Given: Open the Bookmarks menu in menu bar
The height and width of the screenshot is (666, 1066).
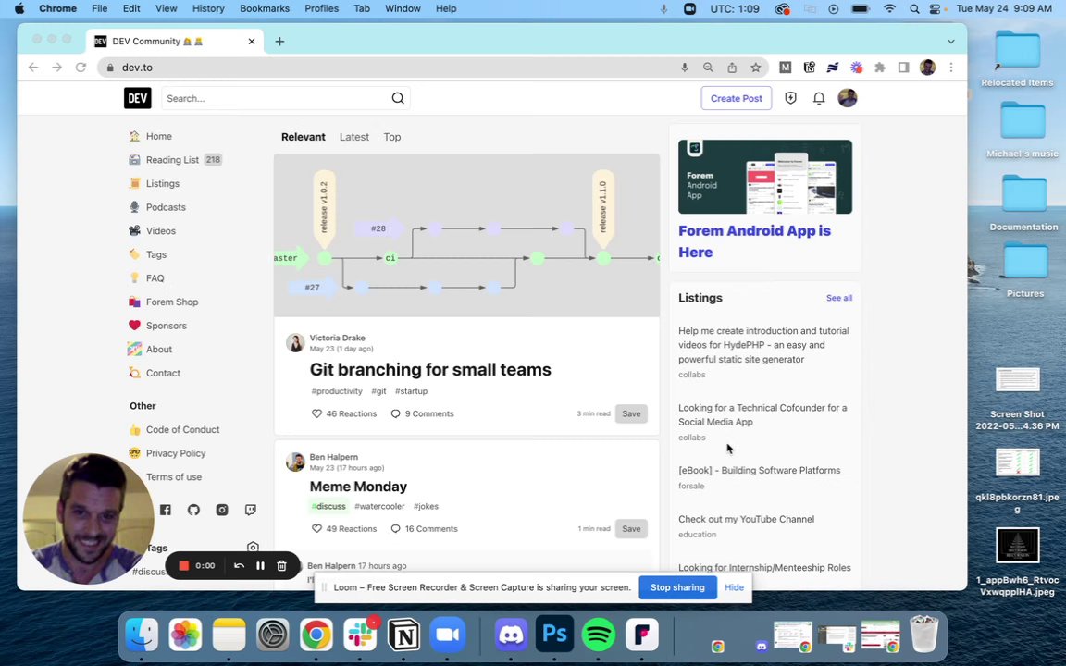Looking at the screenshot, I should tap(265, 9).
